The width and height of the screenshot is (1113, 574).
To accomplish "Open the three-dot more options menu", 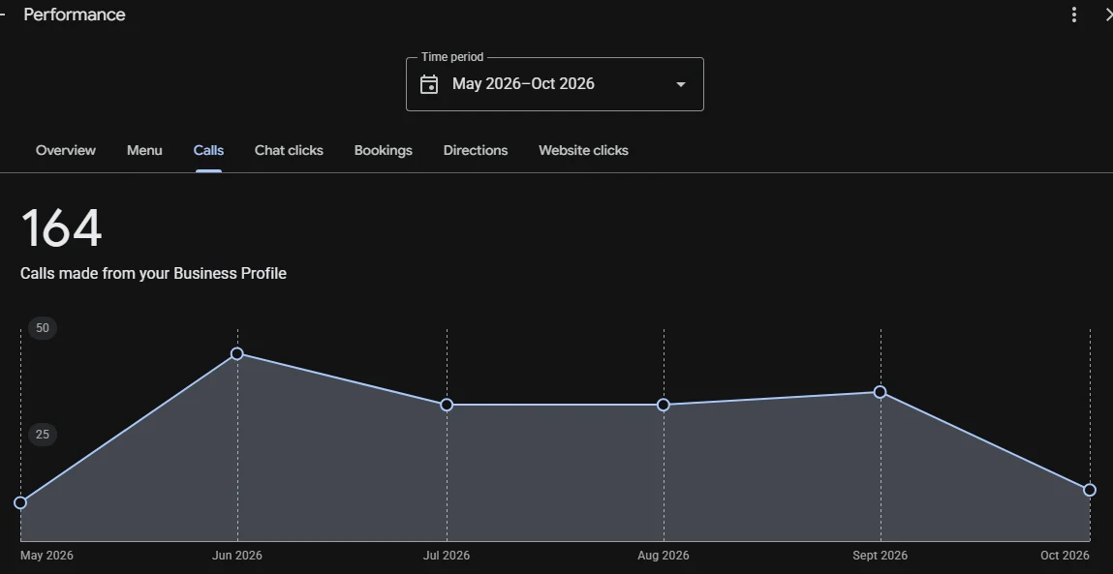I will [x=1074, y=15].
